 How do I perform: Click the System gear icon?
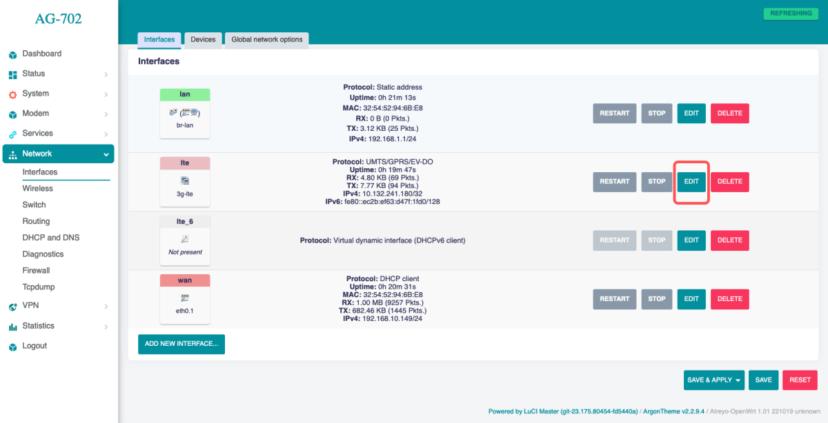12,94
